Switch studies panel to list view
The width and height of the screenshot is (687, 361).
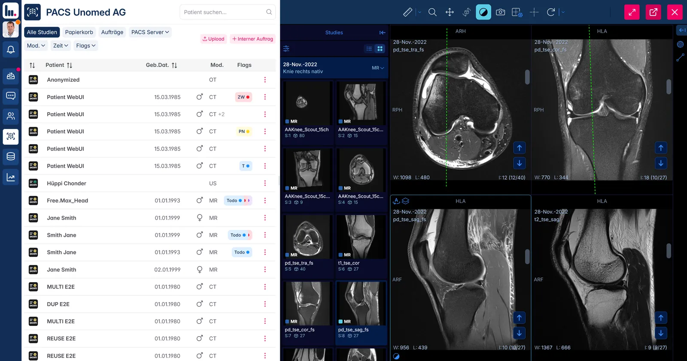(369, 49)
